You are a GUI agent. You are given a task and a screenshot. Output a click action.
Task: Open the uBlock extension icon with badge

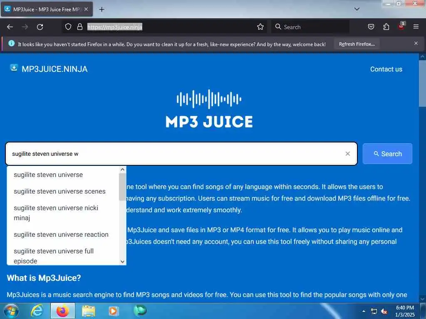click(401, 26)
